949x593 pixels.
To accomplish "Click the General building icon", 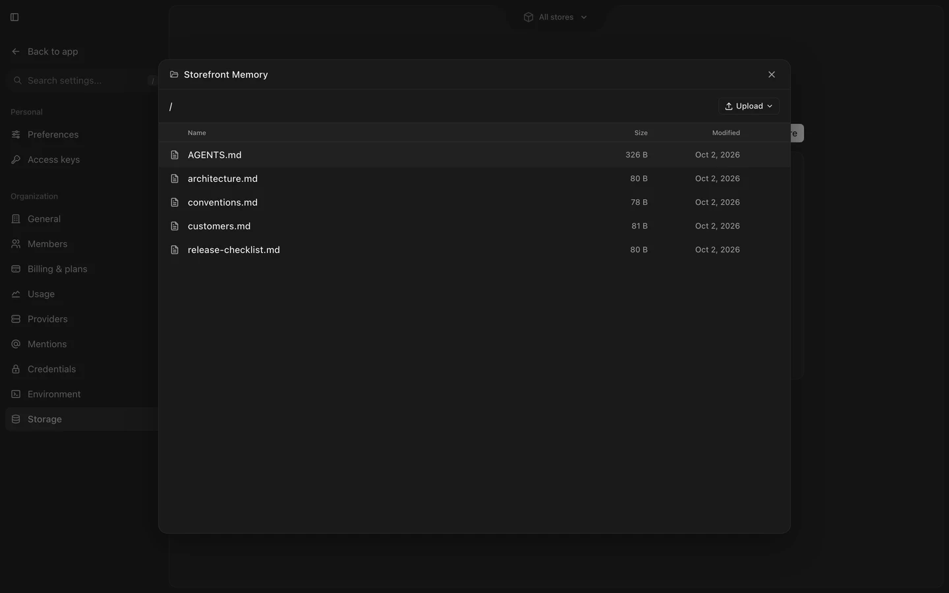I will 16,219.
